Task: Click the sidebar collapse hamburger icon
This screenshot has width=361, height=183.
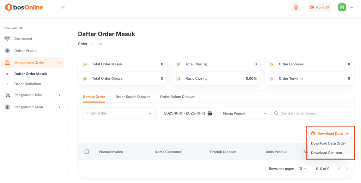Action: point(63,7)
